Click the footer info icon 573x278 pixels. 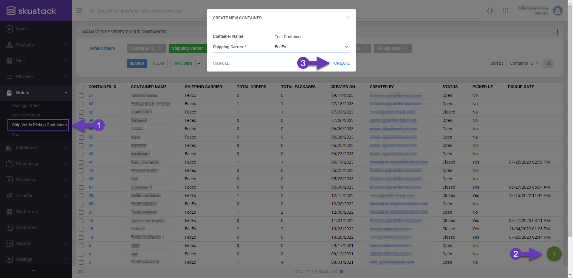point(341,271)
